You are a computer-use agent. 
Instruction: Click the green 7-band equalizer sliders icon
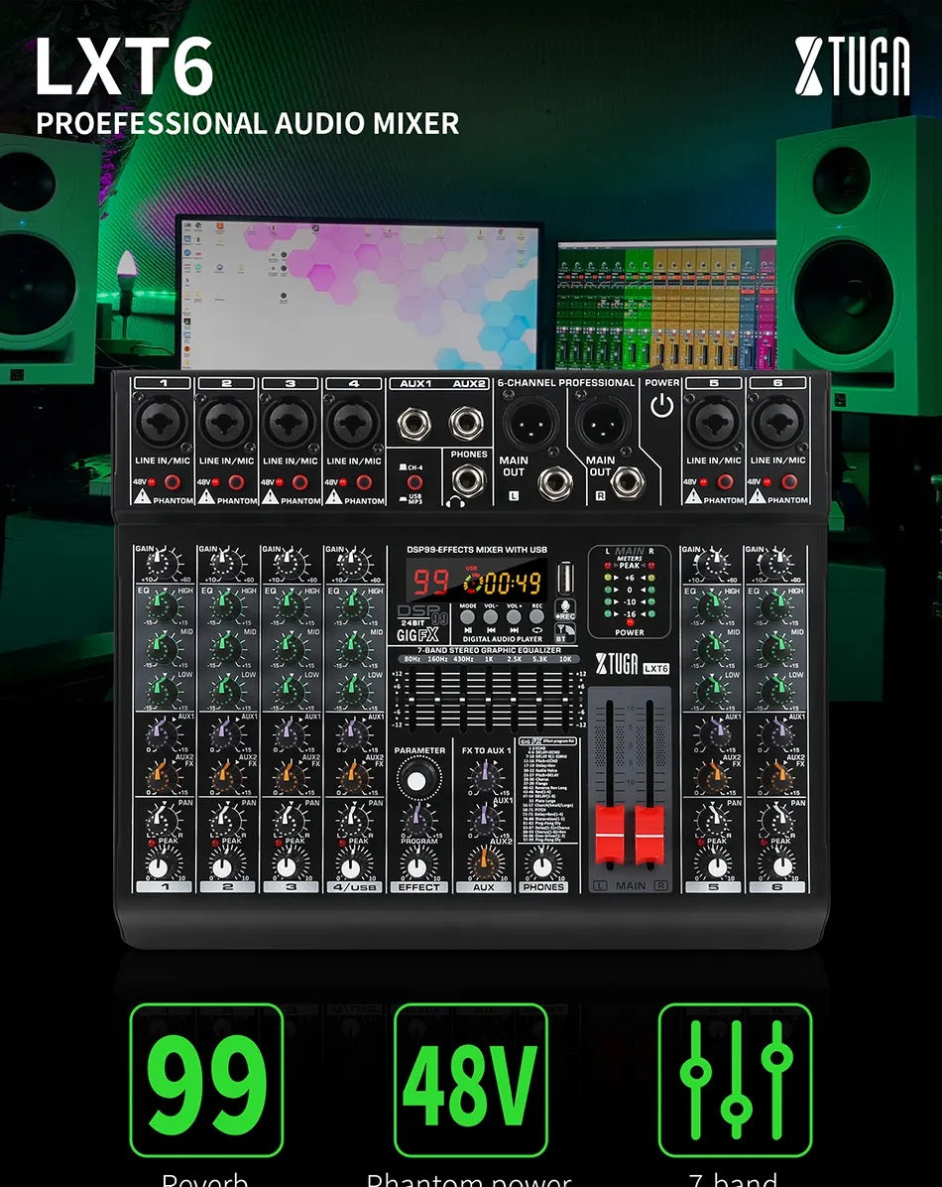(x=735, y=1080)
